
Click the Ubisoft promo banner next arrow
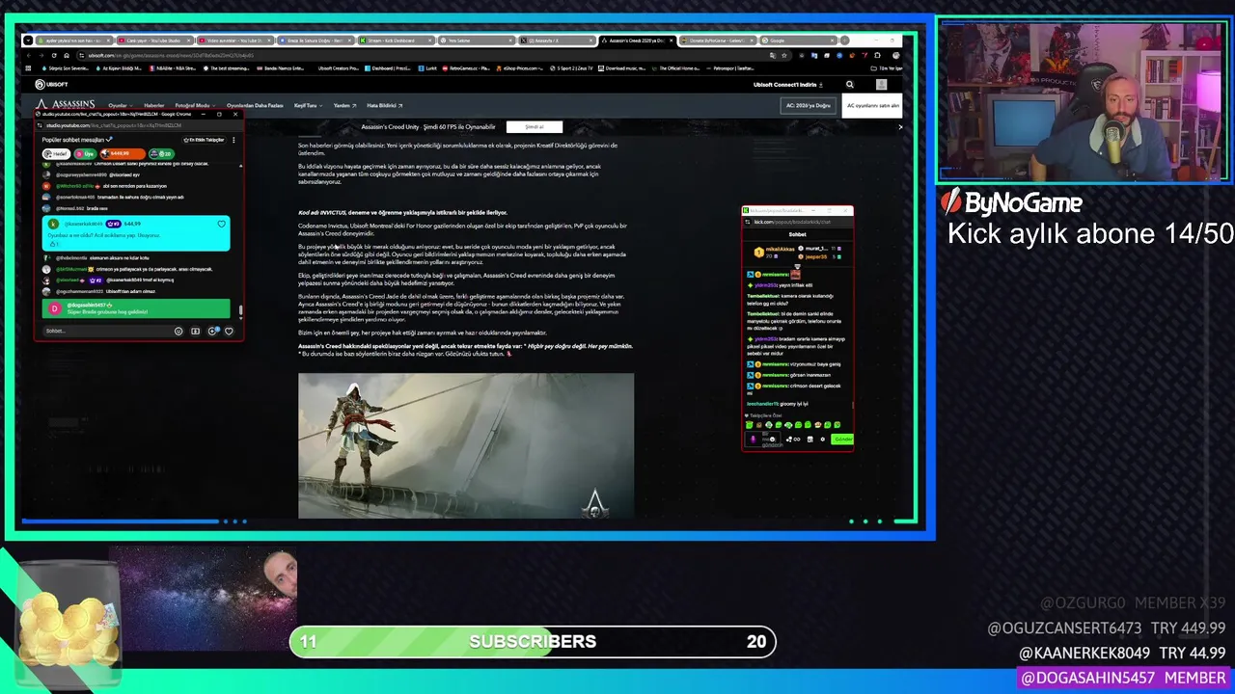[x=900, y=127]
